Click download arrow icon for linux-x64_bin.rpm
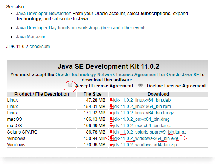The width and height of the screenshot is (215, 164). pos(111,107)
